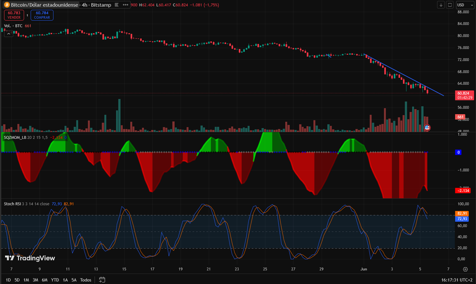
Task: Set range to 5A
Action: (x=74, y=280)
